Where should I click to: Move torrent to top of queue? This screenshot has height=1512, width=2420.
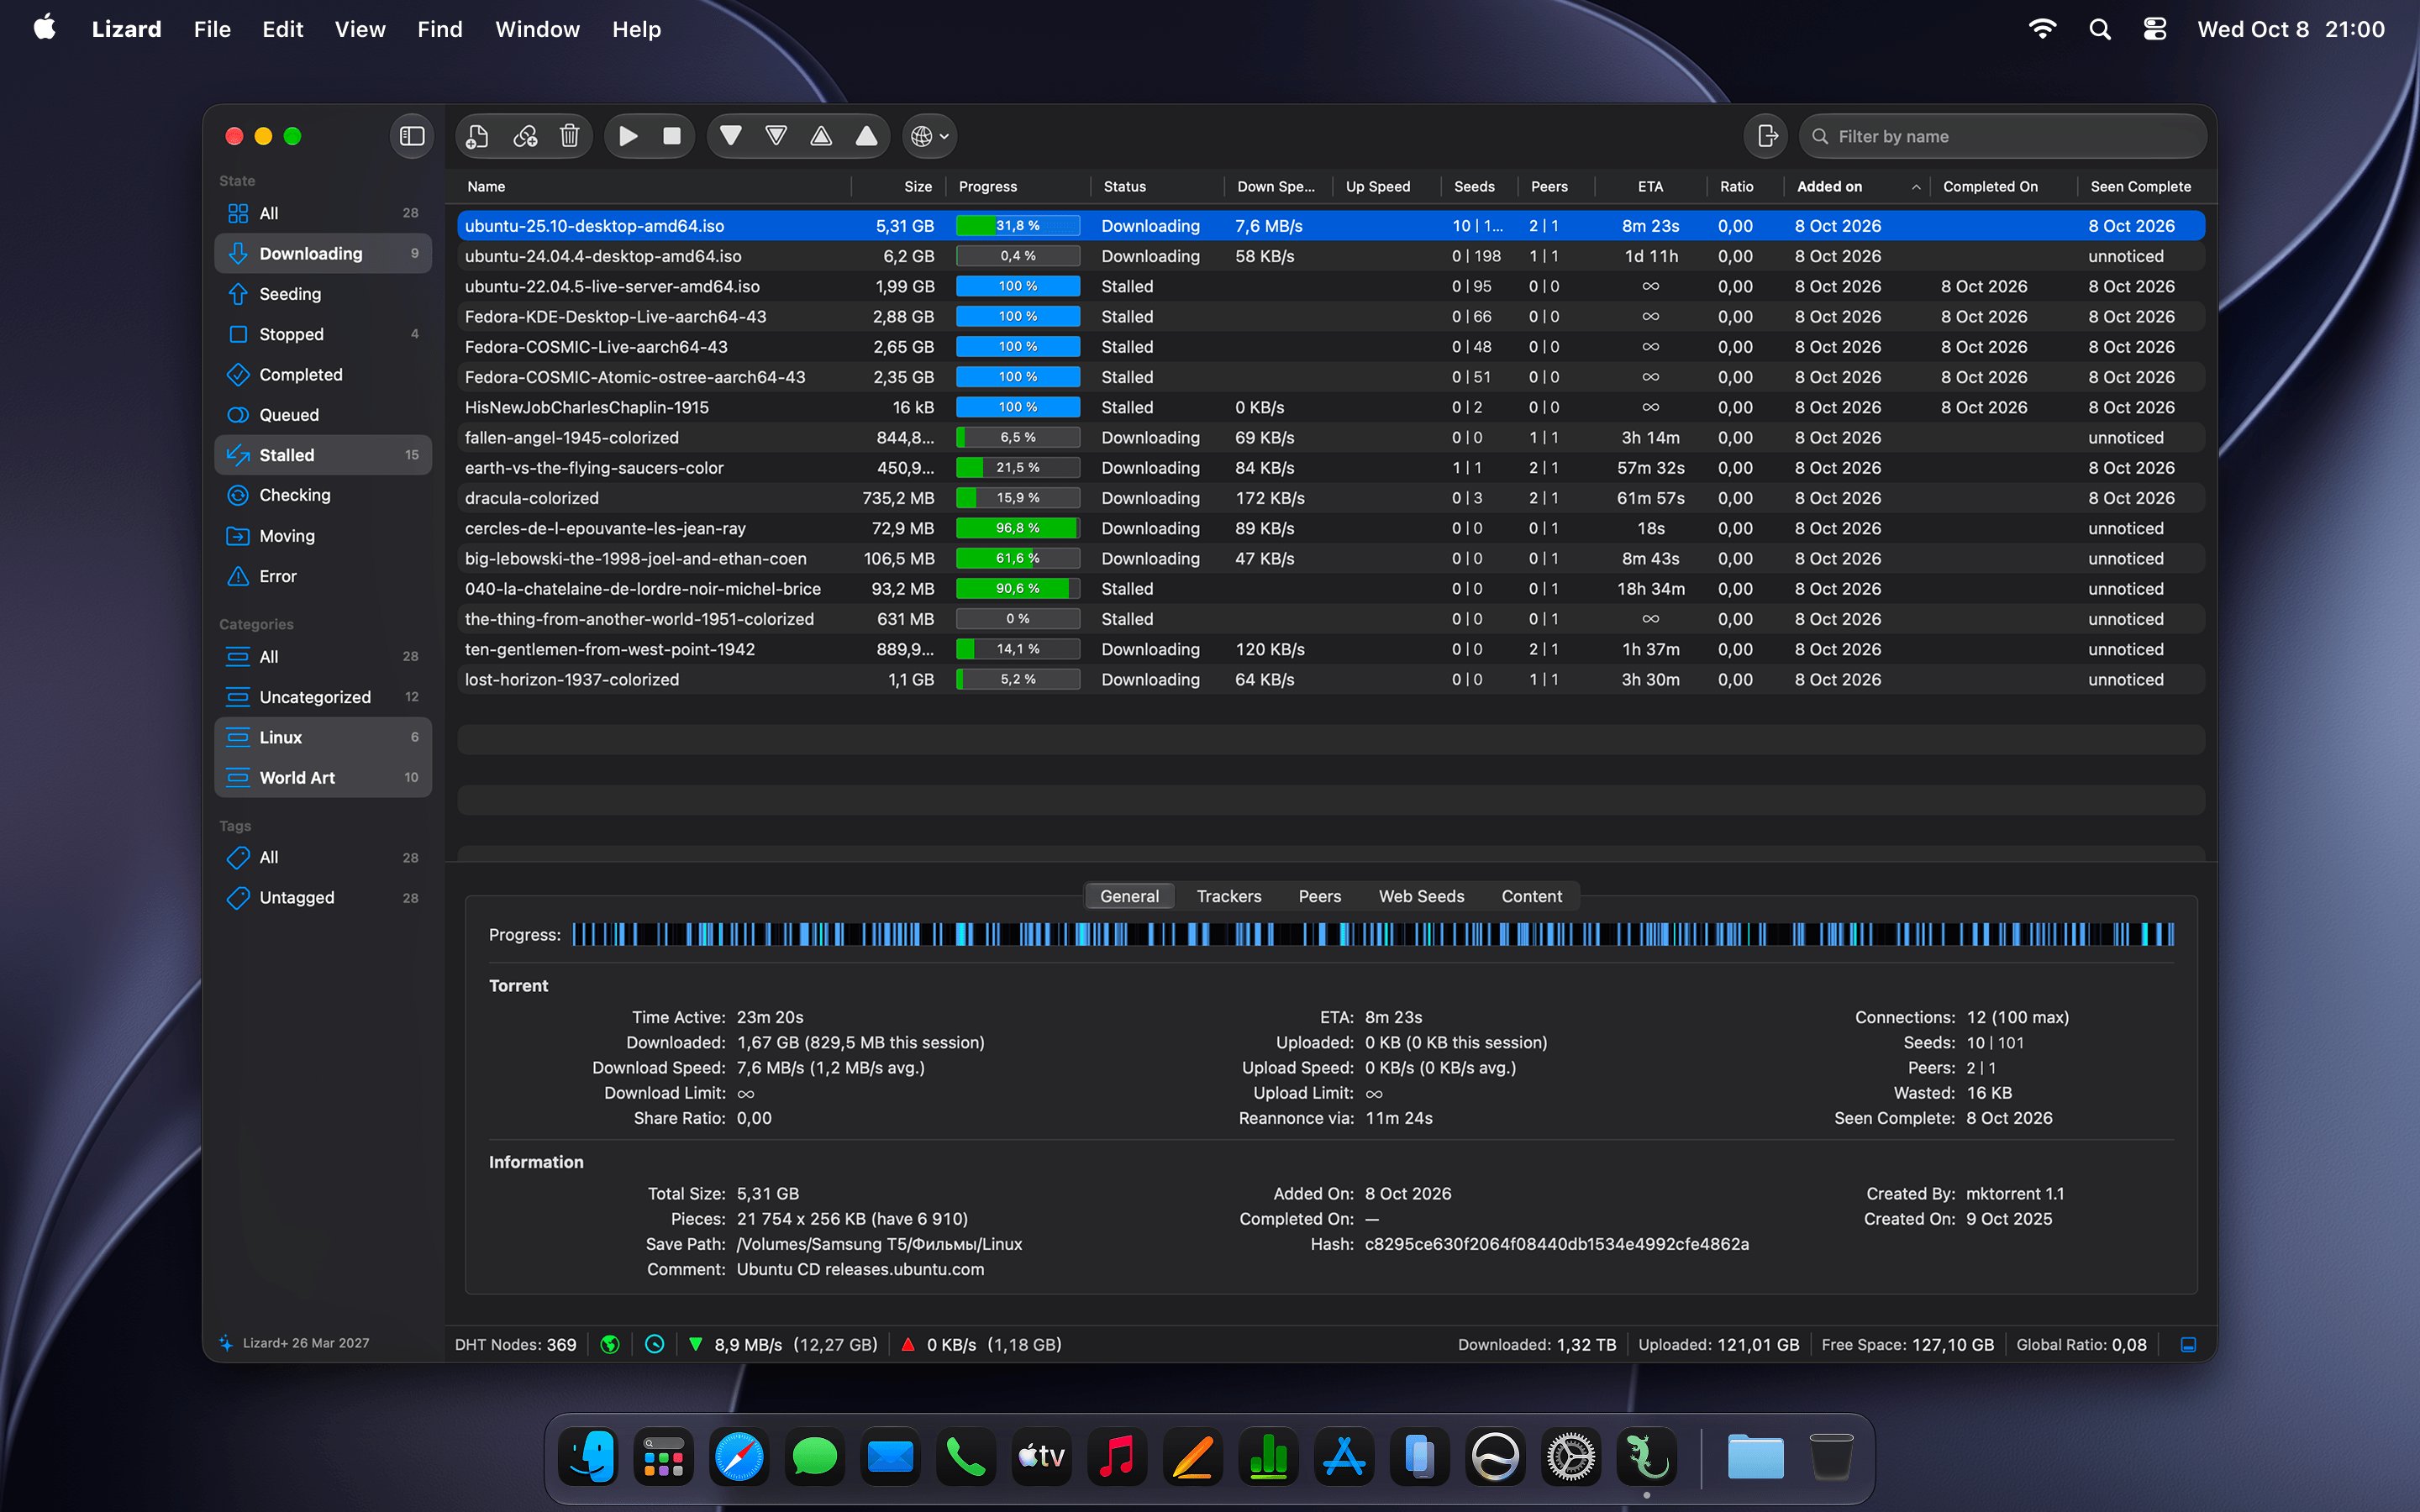point(866,136)
